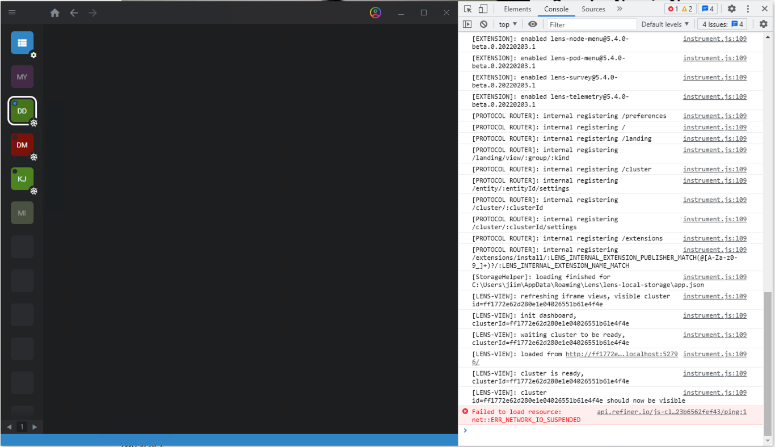Activate the inspect element picker
The width and height of the screenshot is (775, 447).
click(x=467, y=9)
